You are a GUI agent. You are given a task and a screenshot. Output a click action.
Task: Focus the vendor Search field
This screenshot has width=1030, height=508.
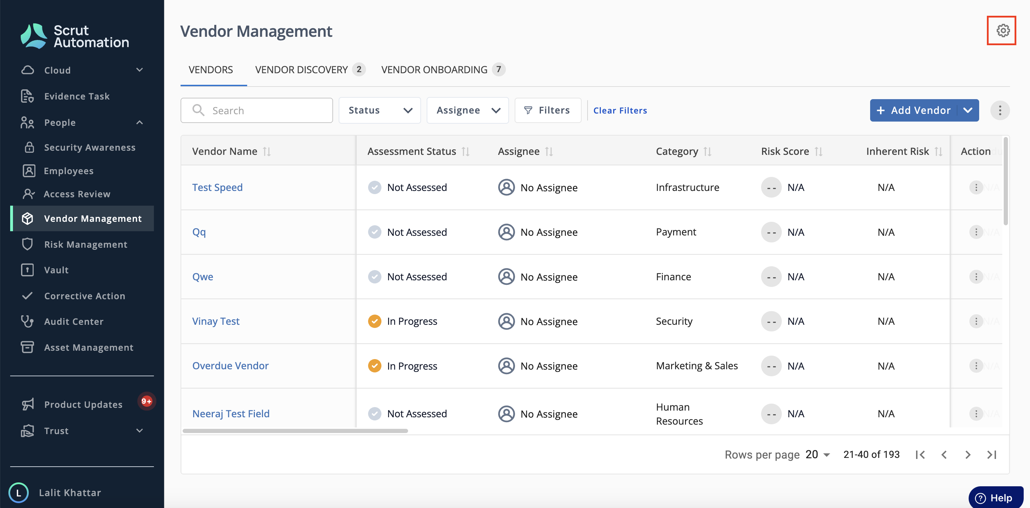coord(257,110)
